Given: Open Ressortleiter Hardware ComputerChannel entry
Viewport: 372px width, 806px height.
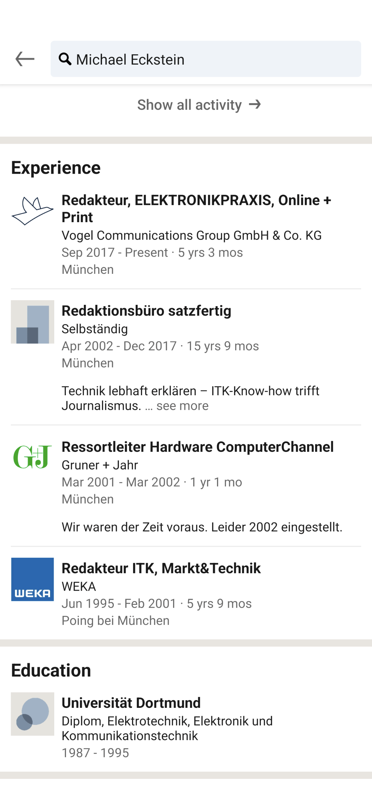Looking at the screenshot, I should [x=198, y=447].
